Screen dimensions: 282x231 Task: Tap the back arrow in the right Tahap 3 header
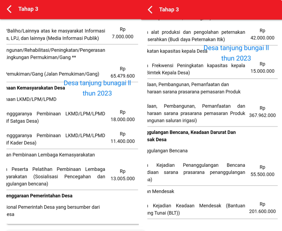pos(150,10)
